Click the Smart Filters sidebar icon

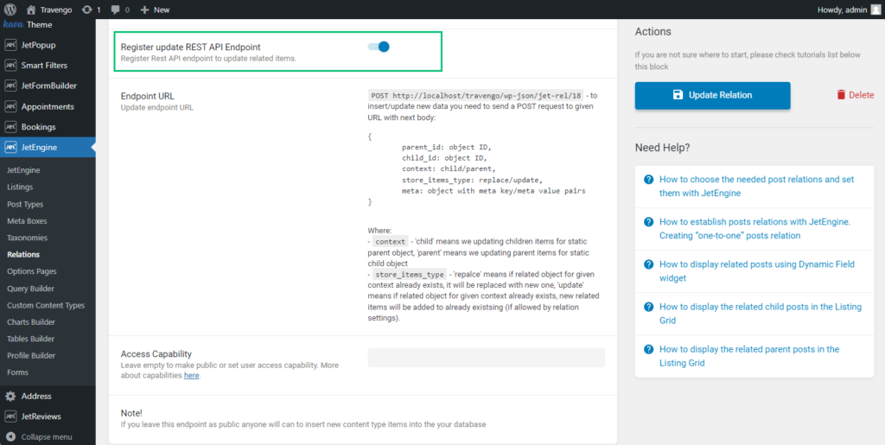click(10, 66)
